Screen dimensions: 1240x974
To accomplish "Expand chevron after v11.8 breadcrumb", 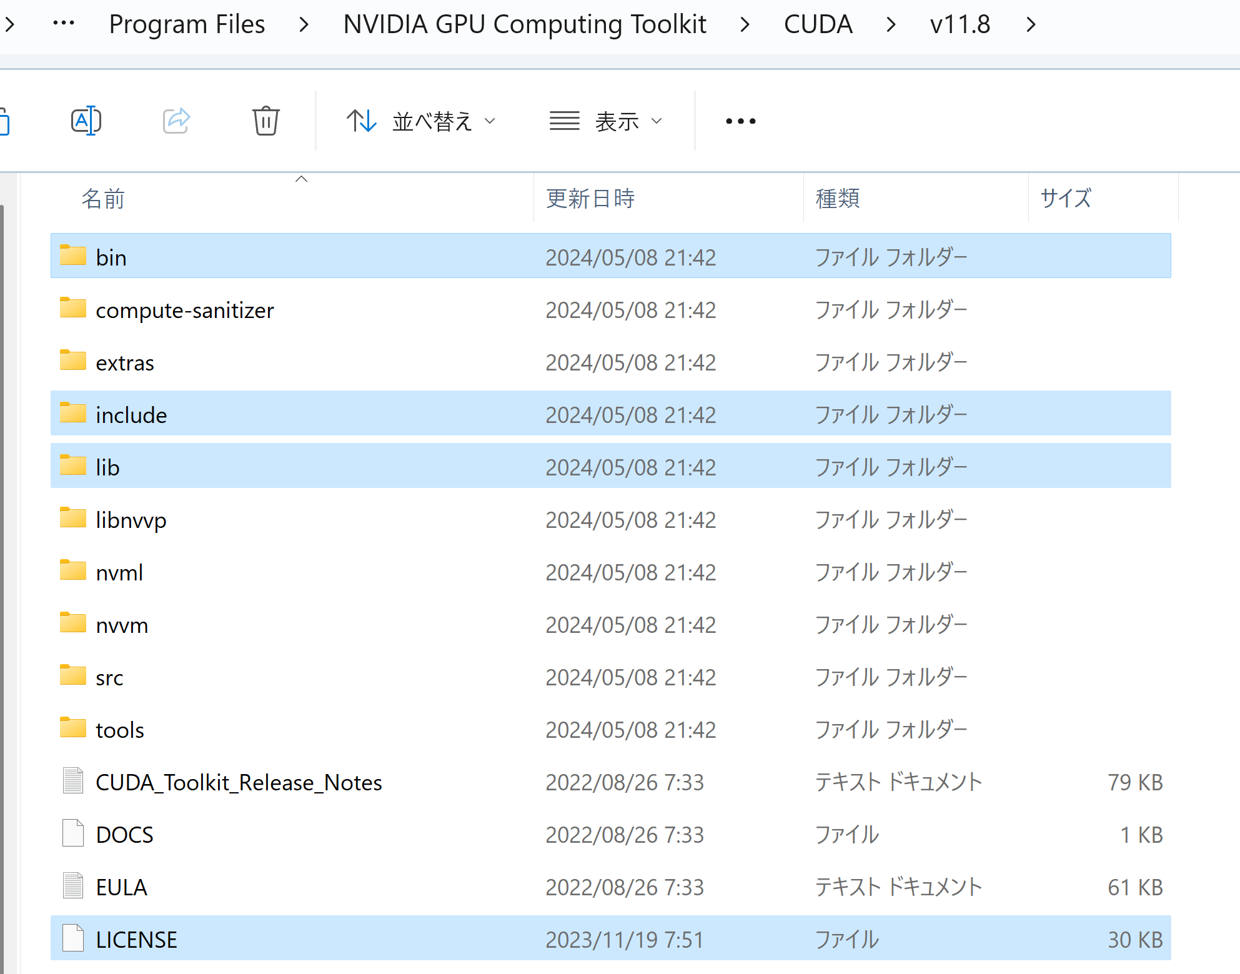I will 1031,25.
